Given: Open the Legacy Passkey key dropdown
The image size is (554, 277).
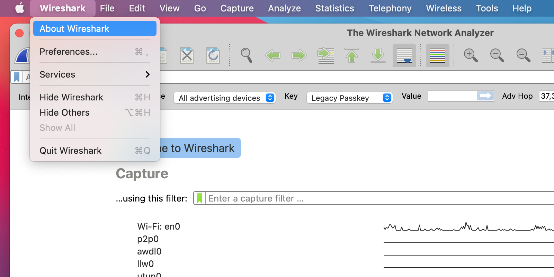Looking at the screenshot, I should coord(349,98).
